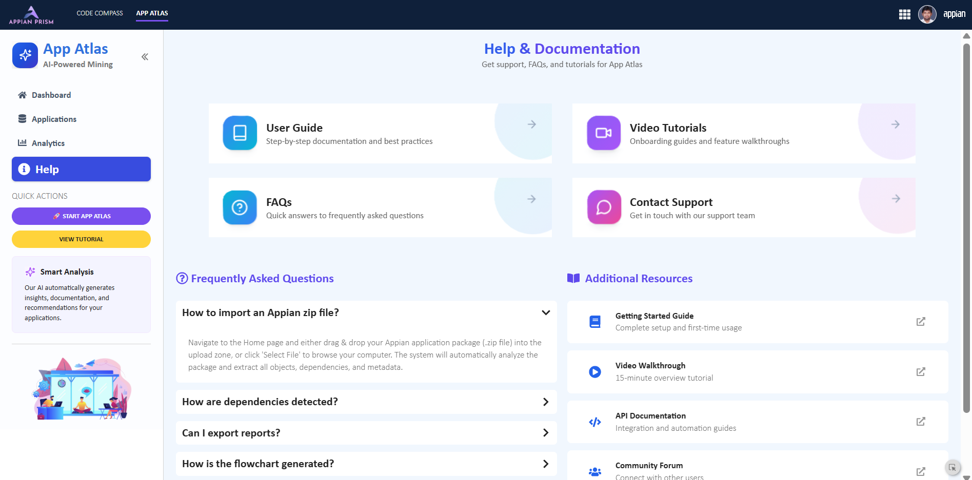Open external link for Getting Started Guide
This screenshot has height=480, width=972.
coord(920,322)
